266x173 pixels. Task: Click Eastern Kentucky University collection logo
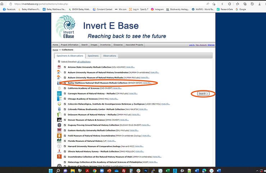(x=59, y=131)
